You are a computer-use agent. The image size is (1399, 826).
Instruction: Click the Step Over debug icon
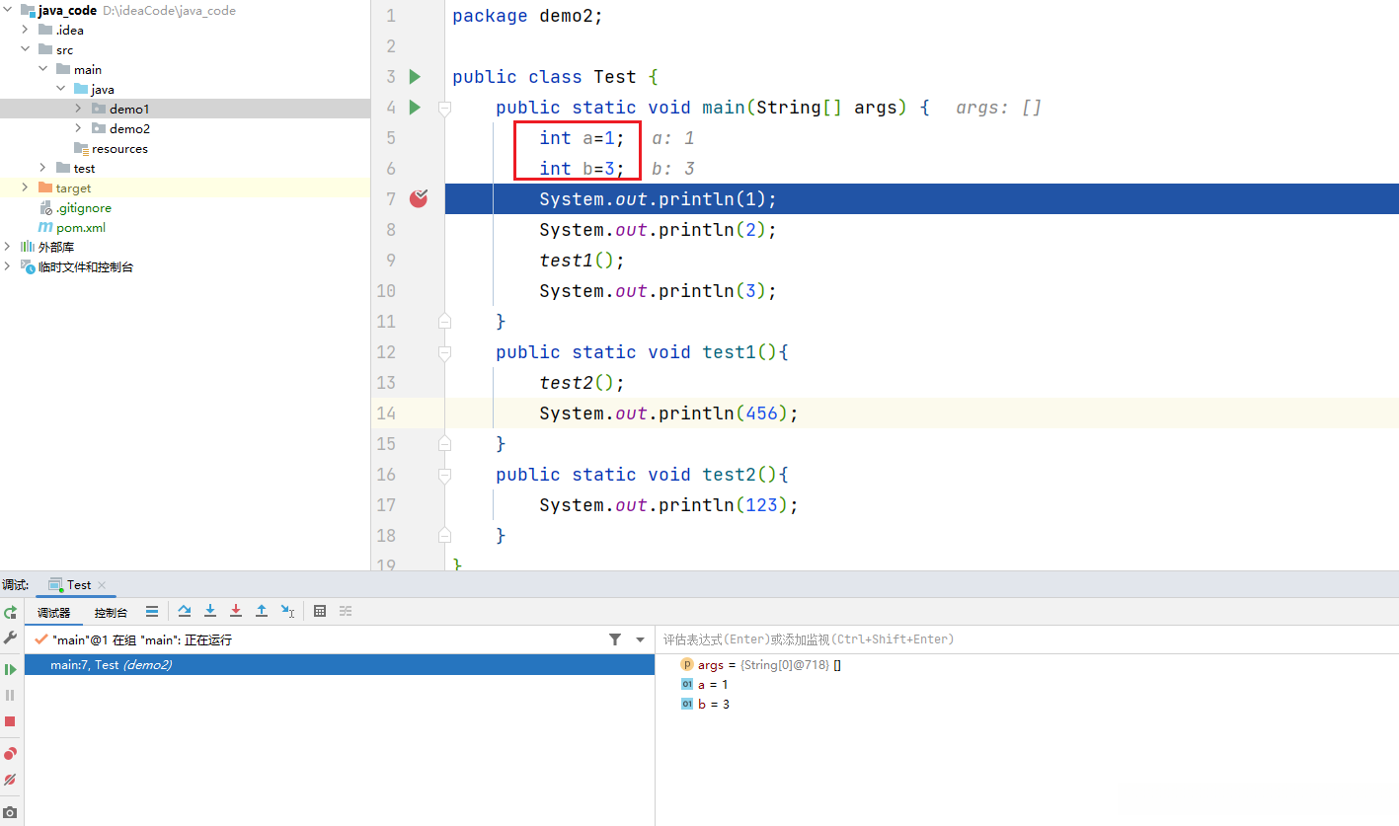[185, 612]
